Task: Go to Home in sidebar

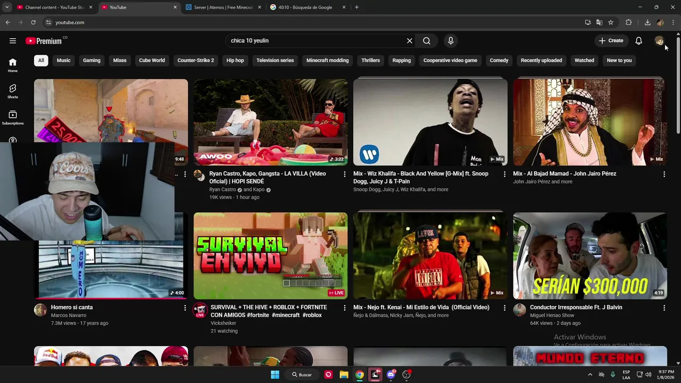Action: coord(13,65)
